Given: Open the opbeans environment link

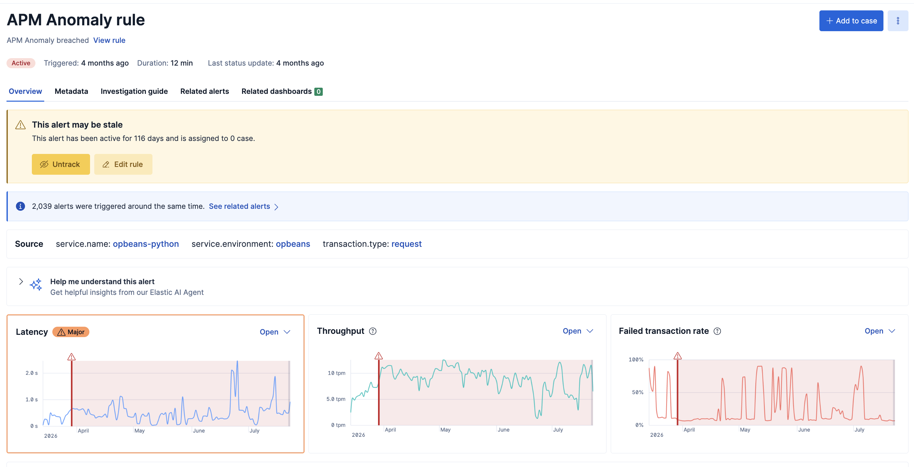Looking at the screenshot, I should click(293, 244).
